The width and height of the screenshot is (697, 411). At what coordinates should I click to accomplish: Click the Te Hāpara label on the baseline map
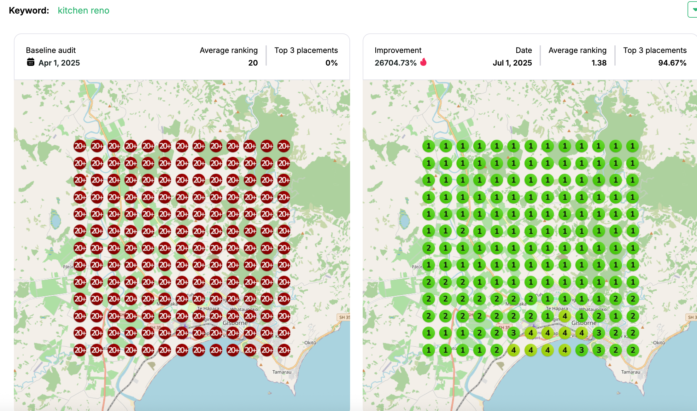[208, 308]
